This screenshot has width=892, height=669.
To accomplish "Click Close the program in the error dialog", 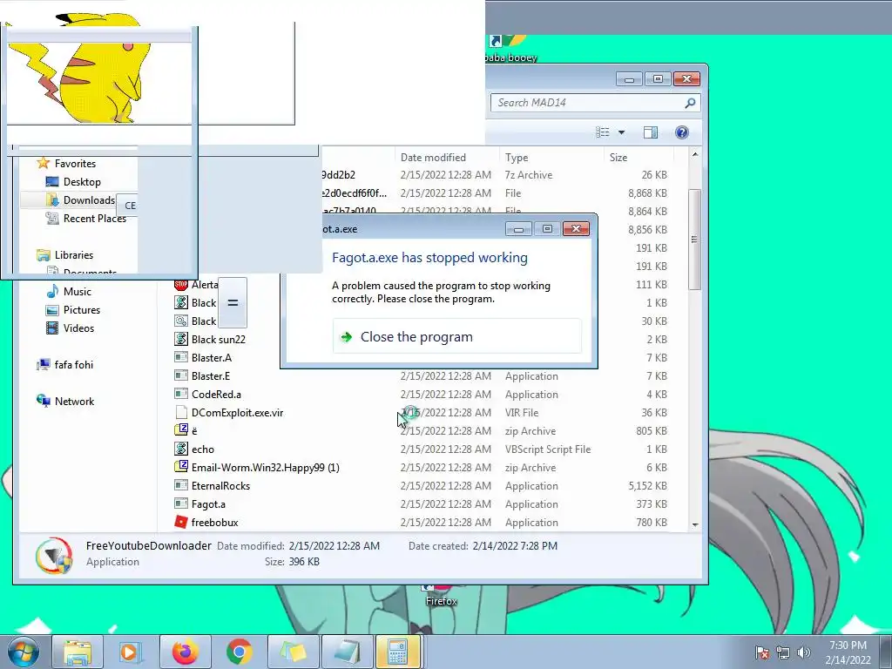I will [456, 337].
